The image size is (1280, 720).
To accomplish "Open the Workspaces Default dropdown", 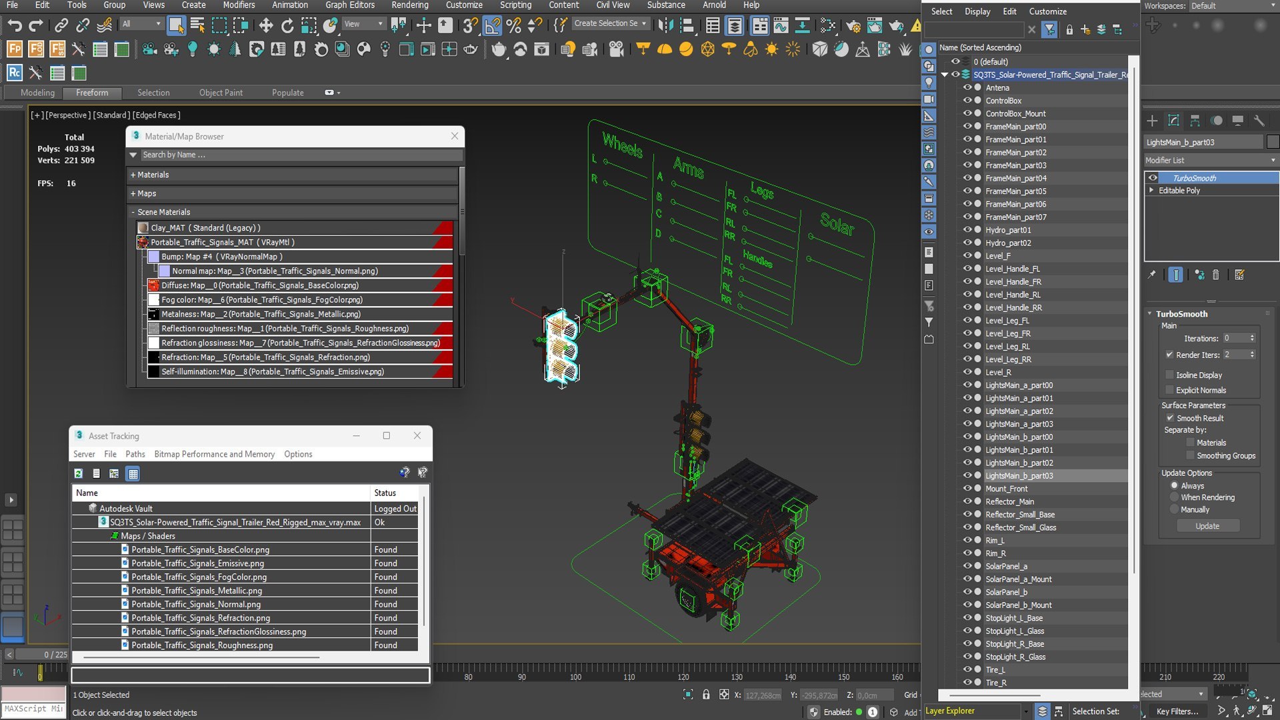I will pyautogui.click(x=1233, y=6).
